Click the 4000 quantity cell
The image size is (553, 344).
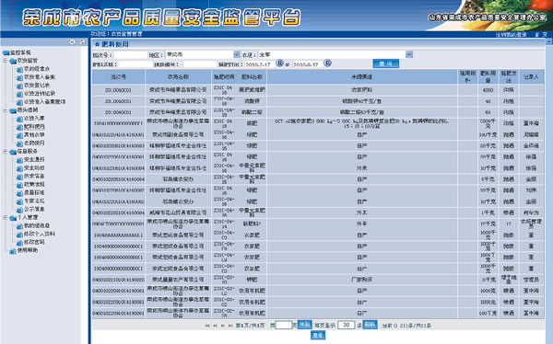(x=488, y=90)
